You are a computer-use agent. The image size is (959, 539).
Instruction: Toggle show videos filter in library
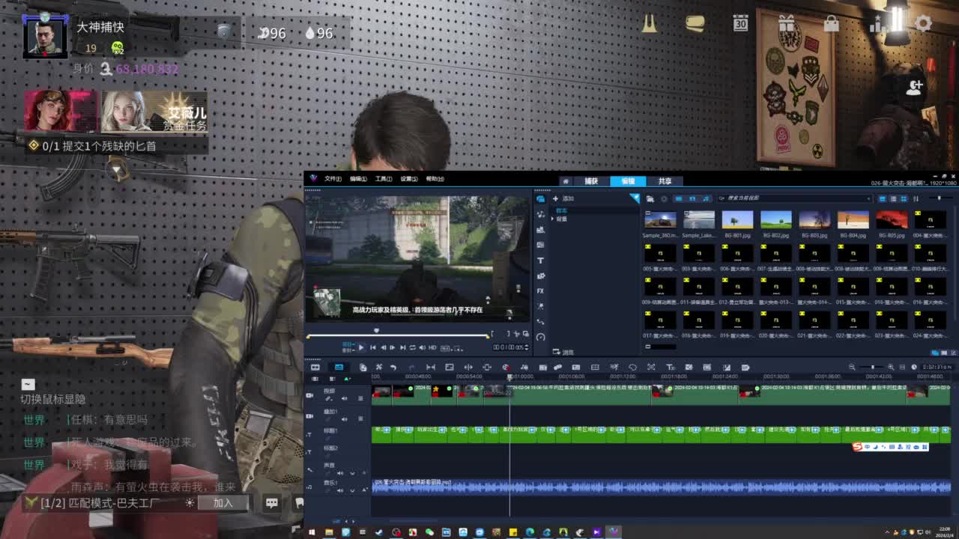click(678, 198)
